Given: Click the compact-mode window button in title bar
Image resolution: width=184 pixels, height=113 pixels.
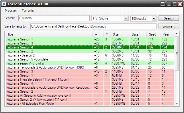Looking at the screenshot, I should click(163, 4).
